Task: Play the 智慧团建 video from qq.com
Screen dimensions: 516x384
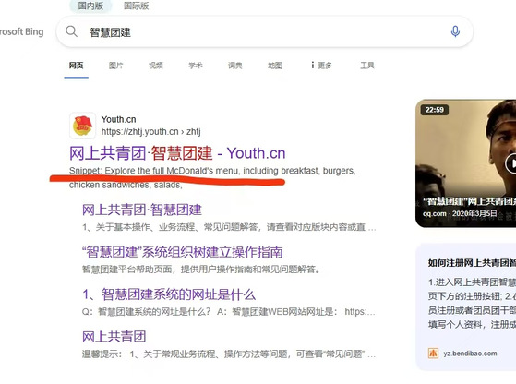Action: point(510,163)
